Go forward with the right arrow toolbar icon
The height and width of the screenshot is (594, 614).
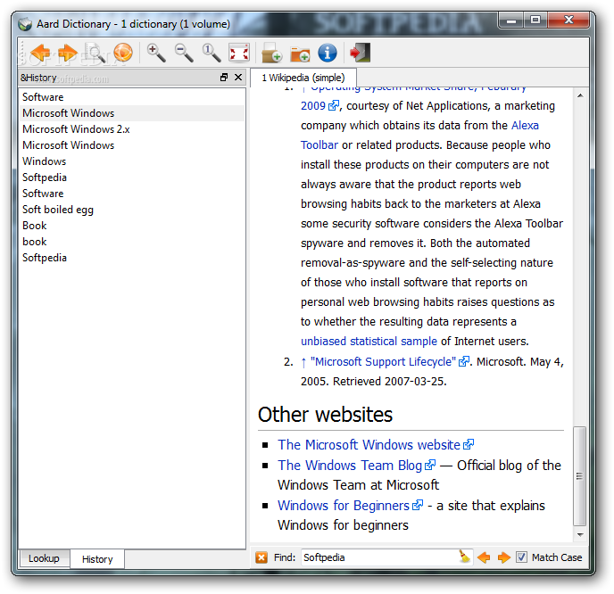click(67, 53)
